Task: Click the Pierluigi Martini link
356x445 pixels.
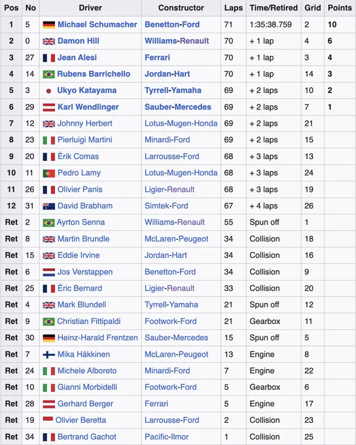Action: pos(85,140)
